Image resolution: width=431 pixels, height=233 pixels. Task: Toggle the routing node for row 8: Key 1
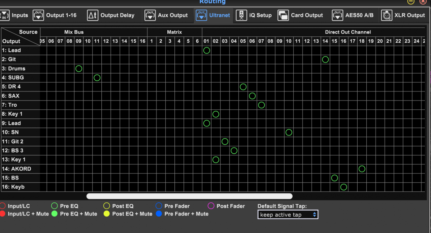tap(216, 114)
